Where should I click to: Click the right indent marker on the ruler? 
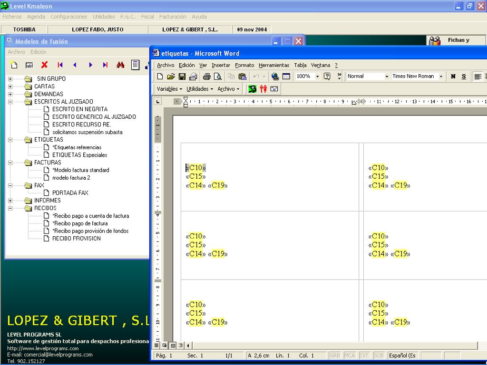tap(354, 103)
